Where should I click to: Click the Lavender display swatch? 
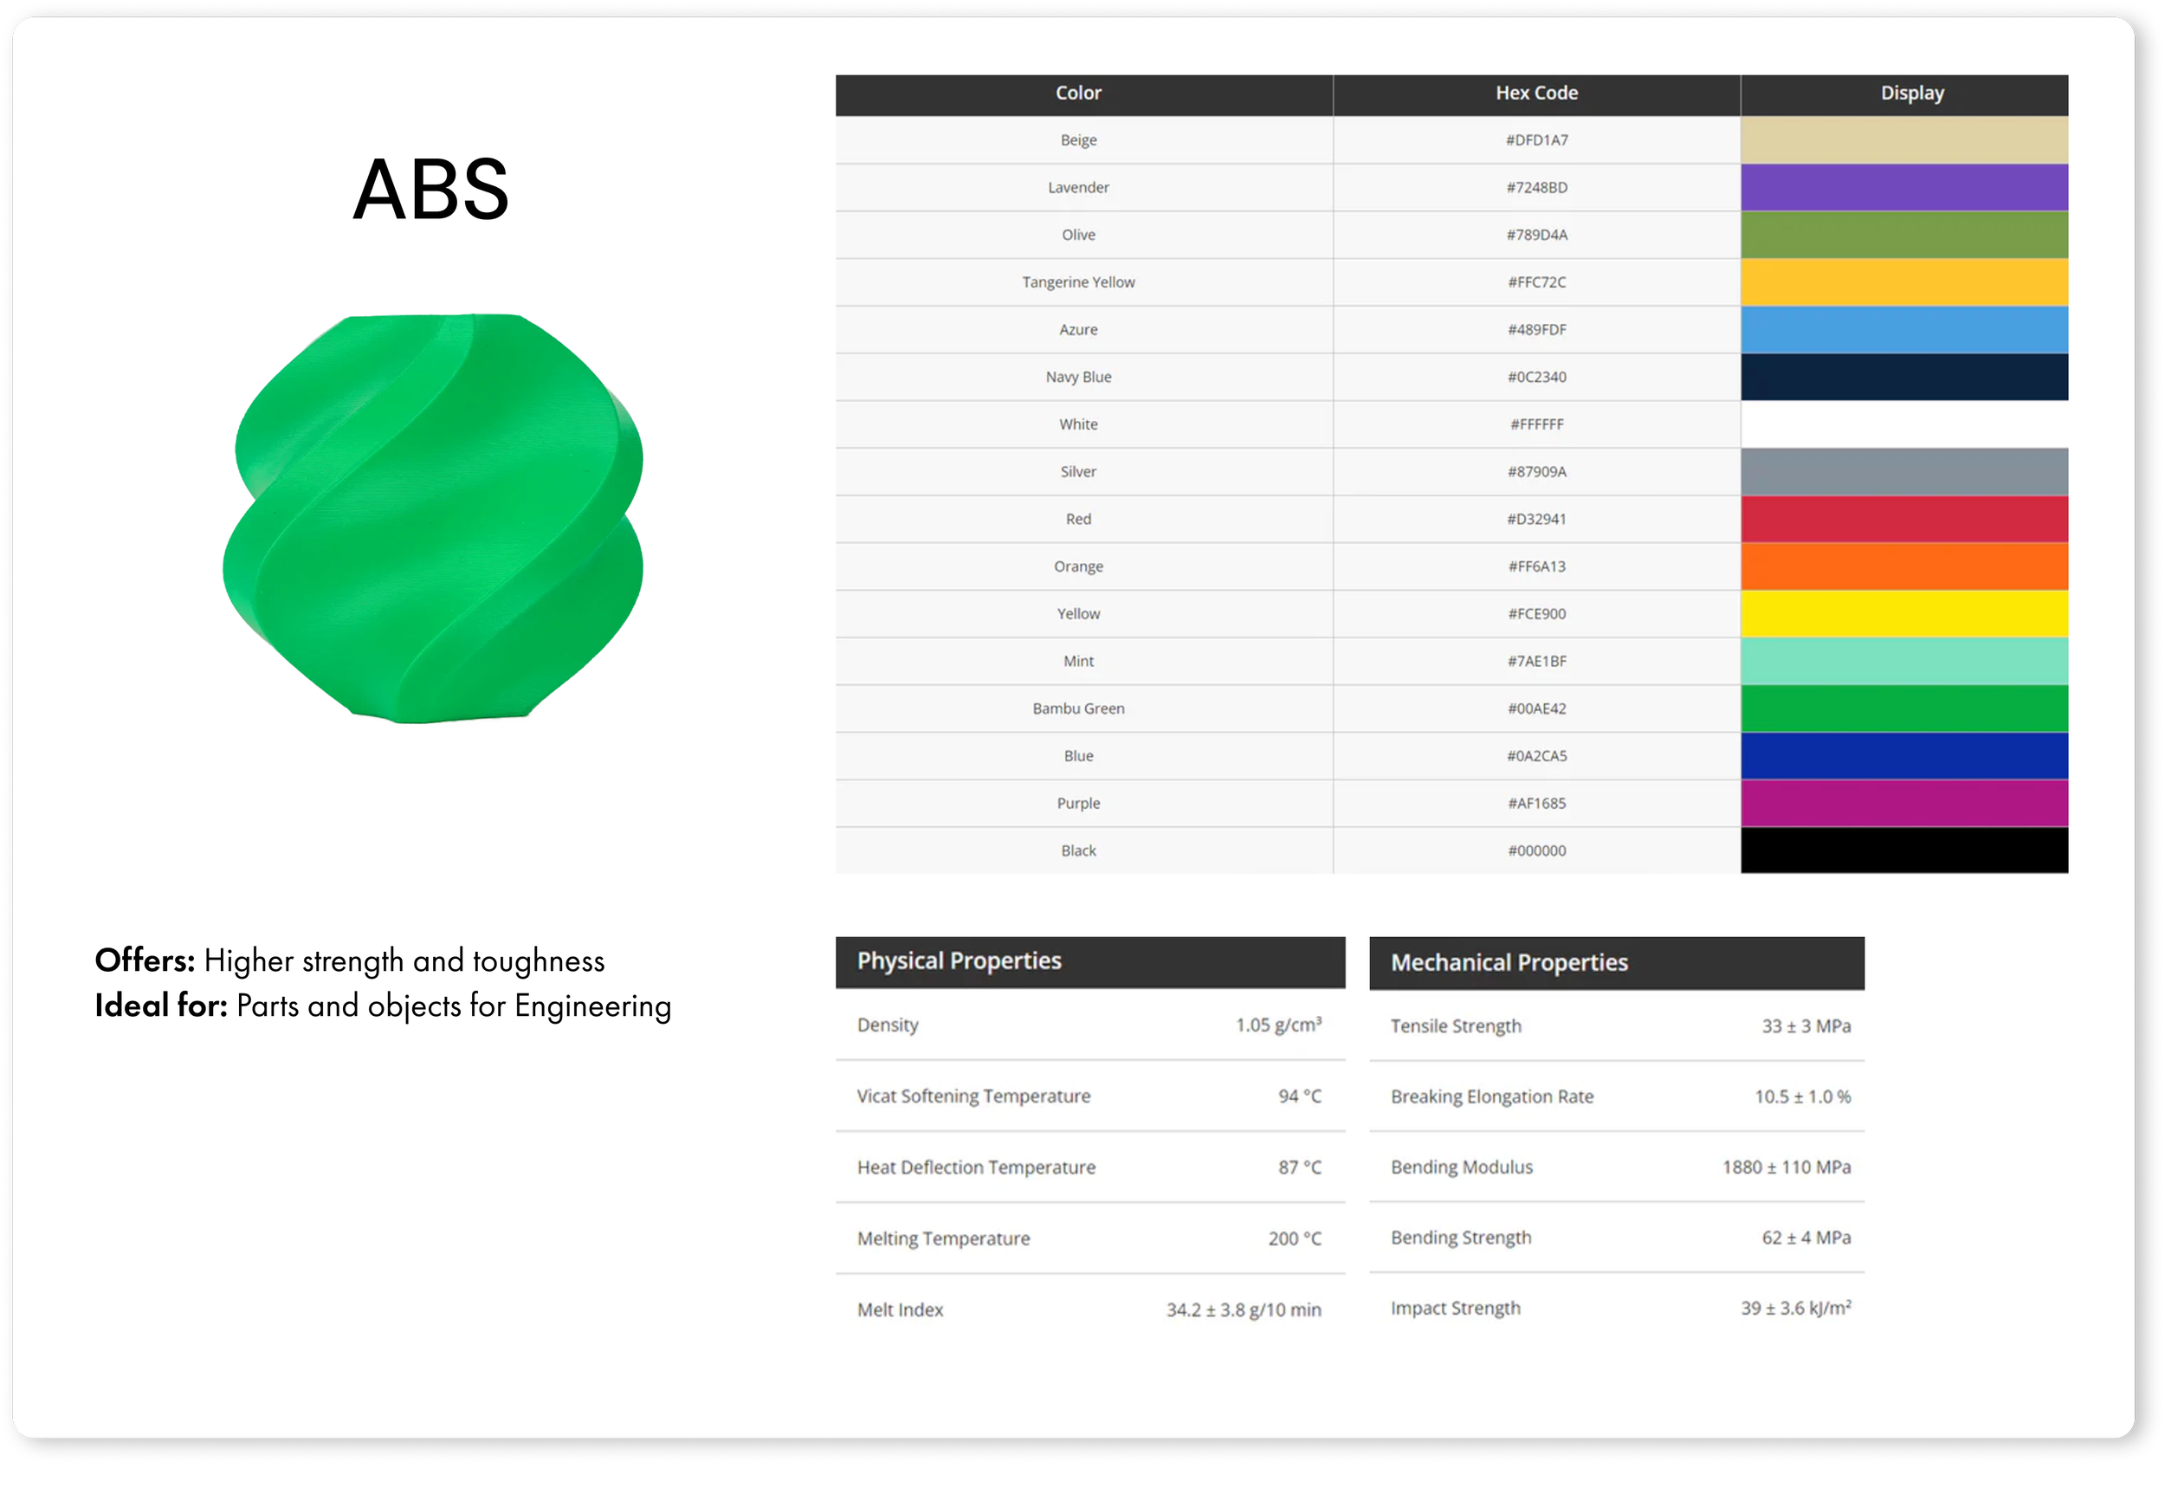1903,187
